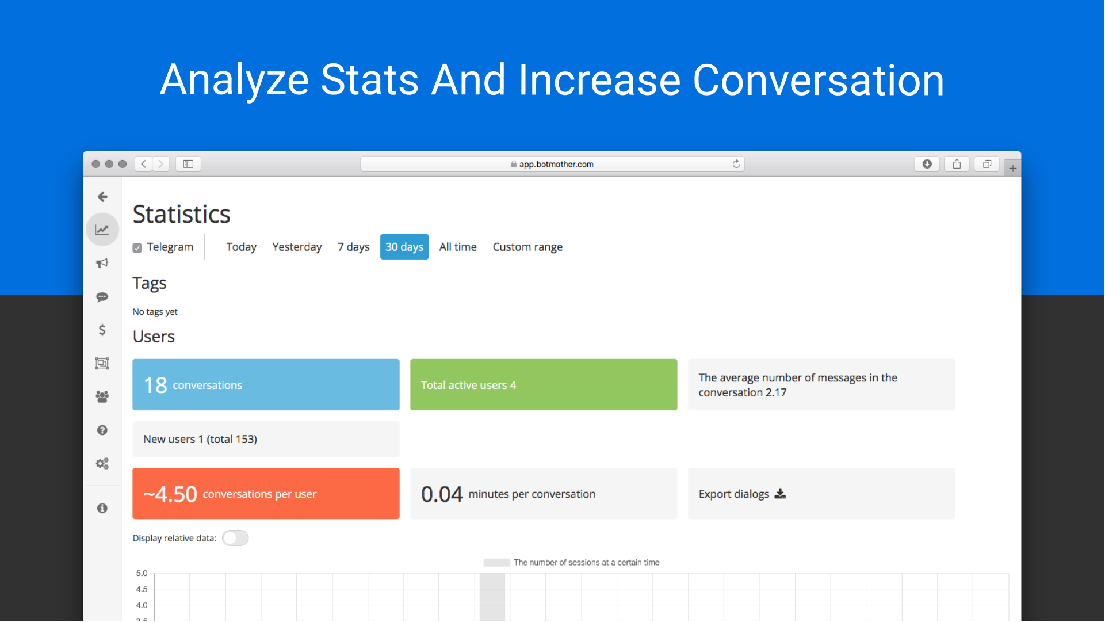1105x622 pixels.
Task: Click the Export dialogs card
Action: tap(821, 494)
